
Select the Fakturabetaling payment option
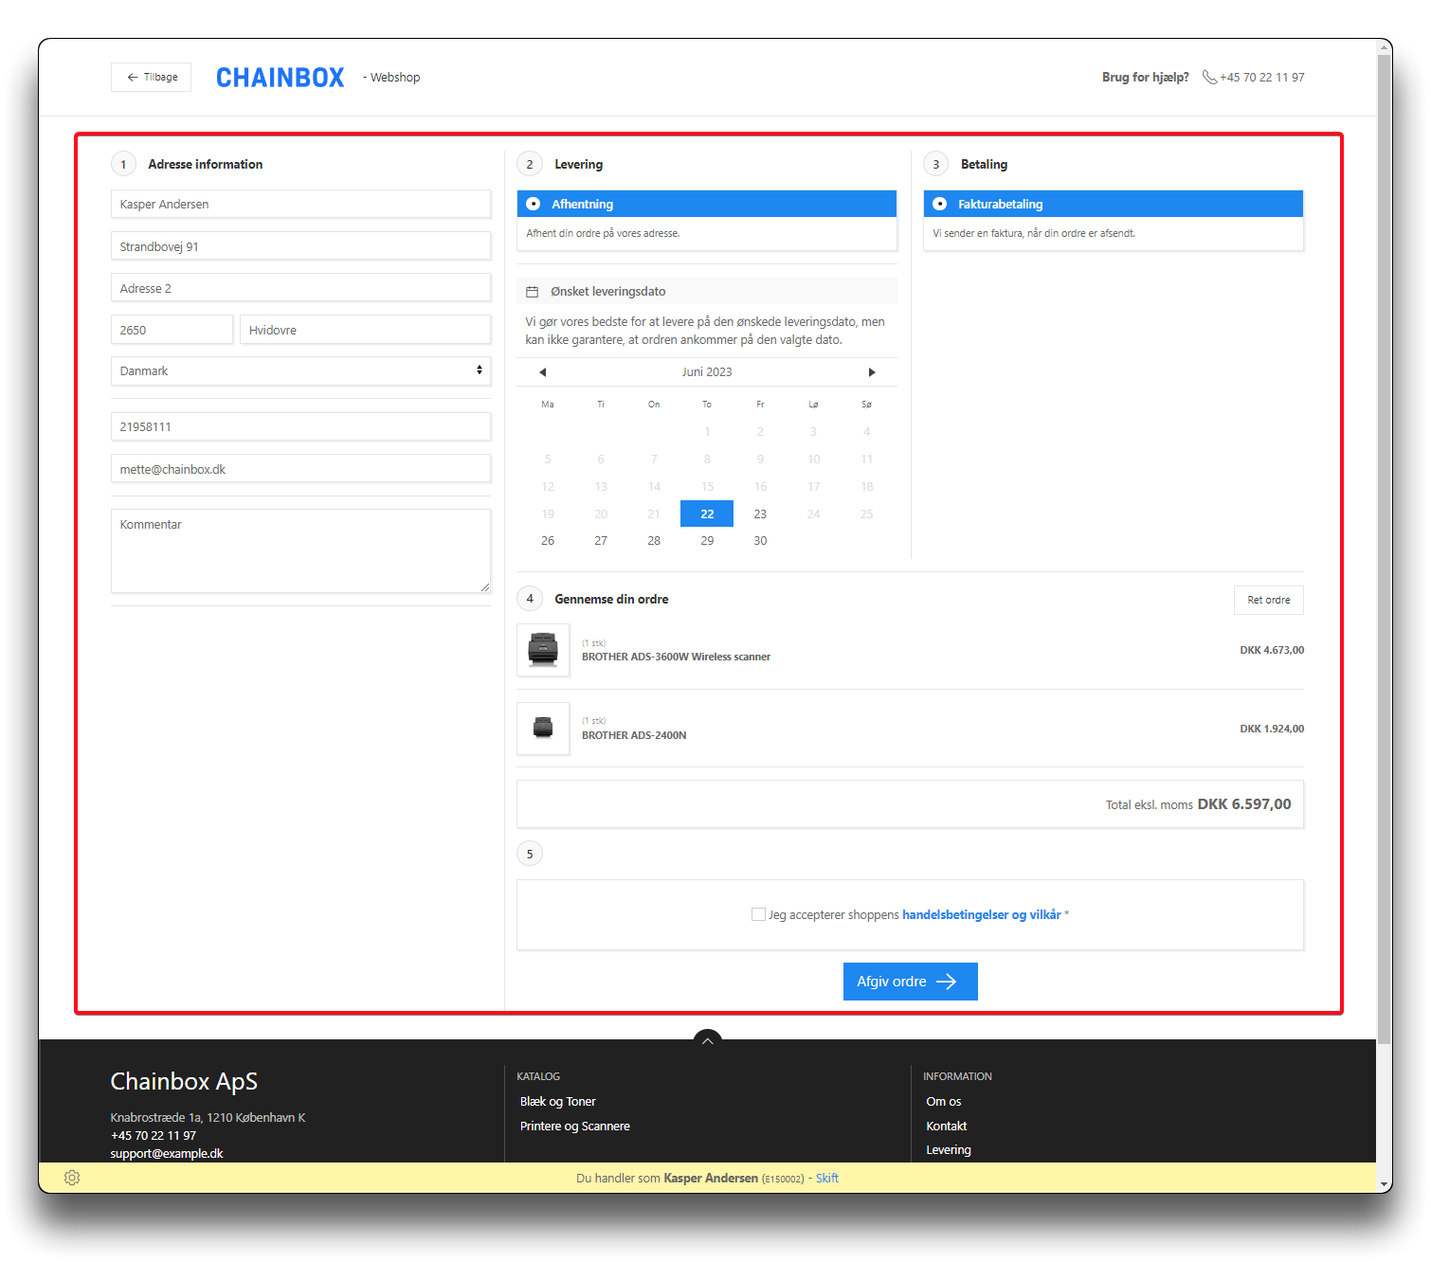pyautogui.click(x=1114, y=204)
